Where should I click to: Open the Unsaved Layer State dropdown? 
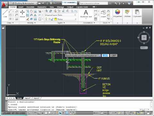pyautogui.click(x=60, y=15)
